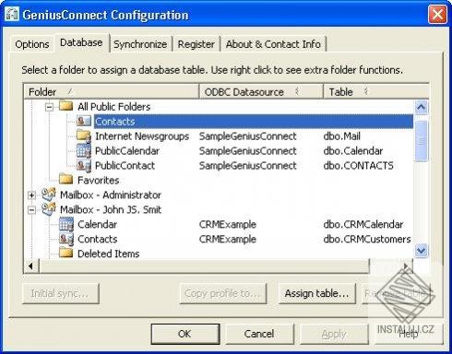Click the Deleted Items folder icon
452x354 pixels.
[x=65, y=253]
